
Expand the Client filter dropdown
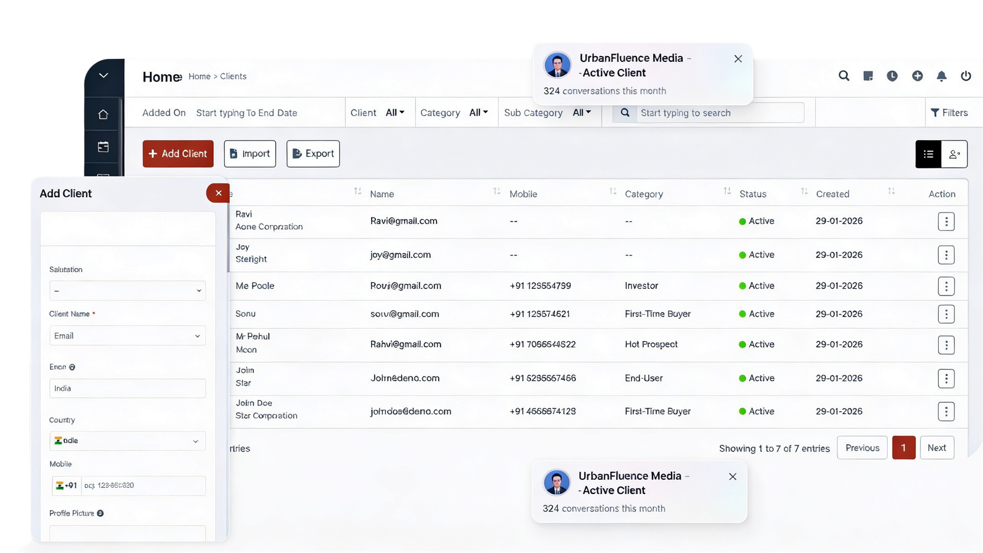(394, 112)
